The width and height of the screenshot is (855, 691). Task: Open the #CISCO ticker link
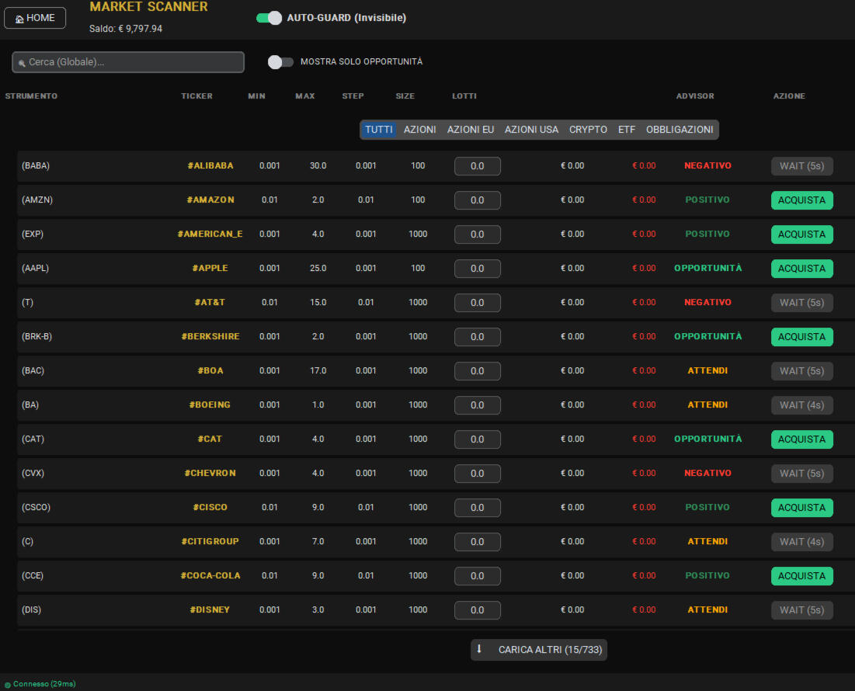tap(210, 508)
